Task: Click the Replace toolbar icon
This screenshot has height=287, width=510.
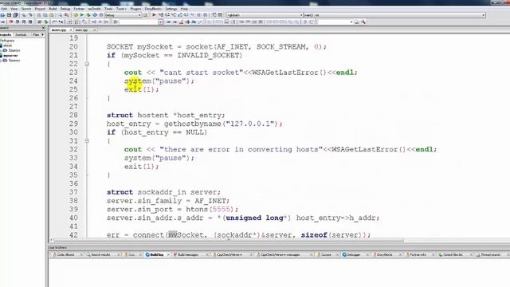Action: pos(66,15)
